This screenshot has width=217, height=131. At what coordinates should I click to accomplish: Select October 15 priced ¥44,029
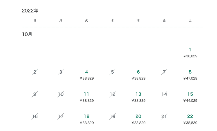[x=190, y=97]
